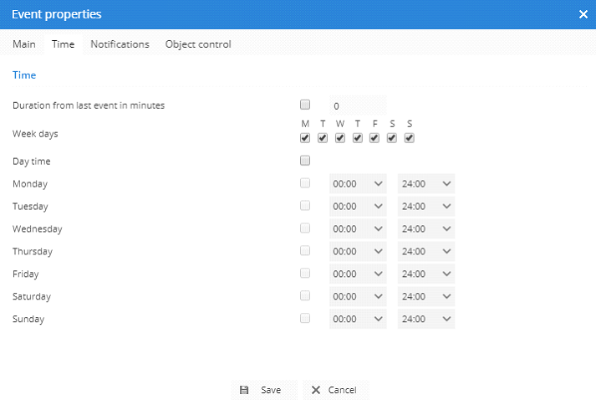Uncheck the Wednesday (W) week day checkbox
Viewport: 596px width, 410px height.
point(340,138)
